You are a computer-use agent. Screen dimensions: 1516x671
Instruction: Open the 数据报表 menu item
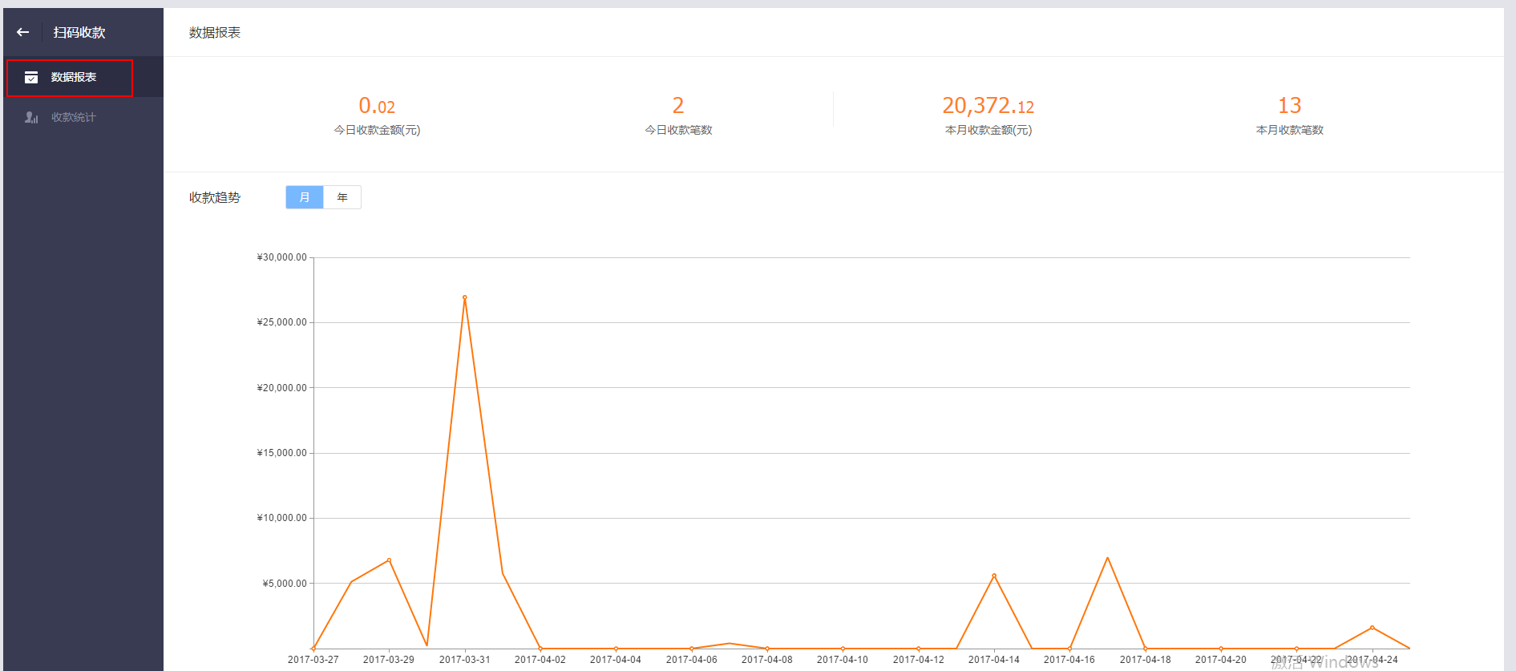(x=73, y=78)
